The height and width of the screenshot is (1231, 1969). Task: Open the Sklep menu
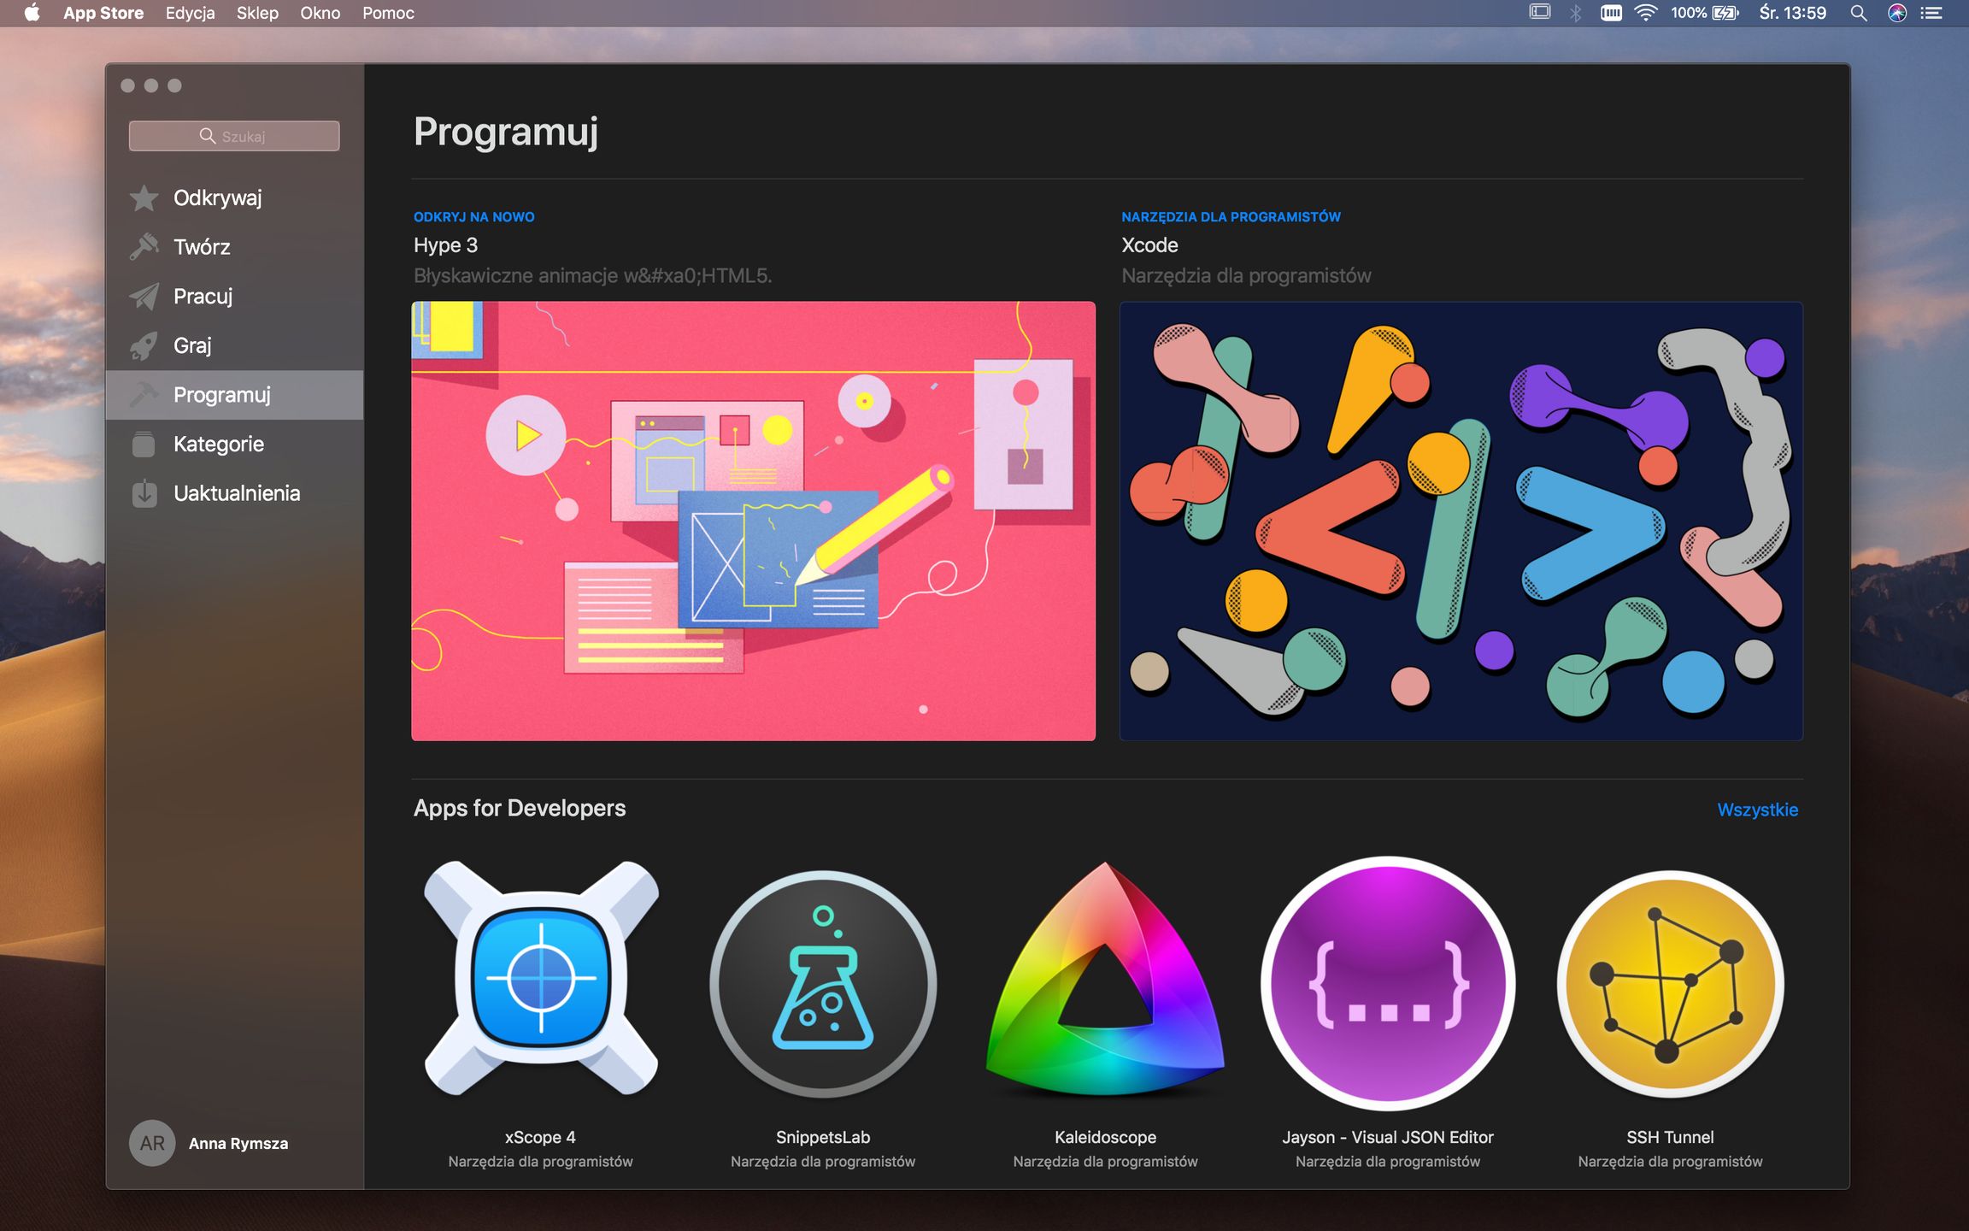(257, 13)
